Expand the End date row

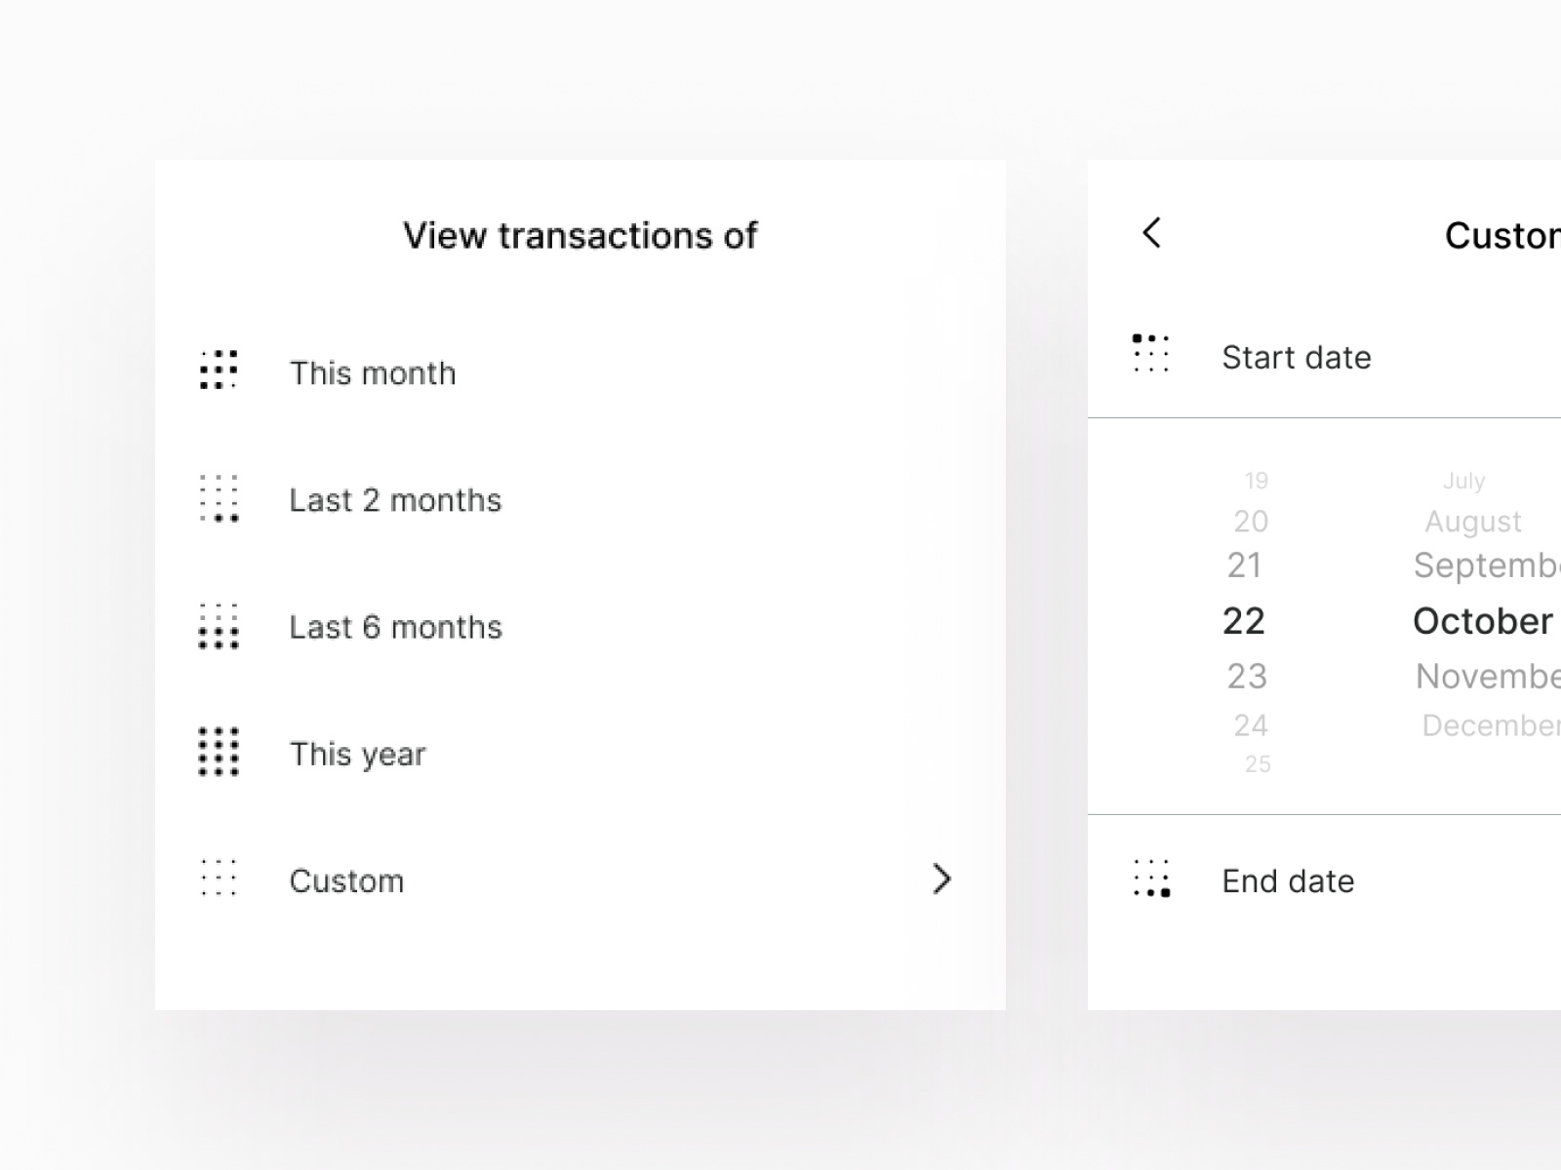[x=1288, y=881]
